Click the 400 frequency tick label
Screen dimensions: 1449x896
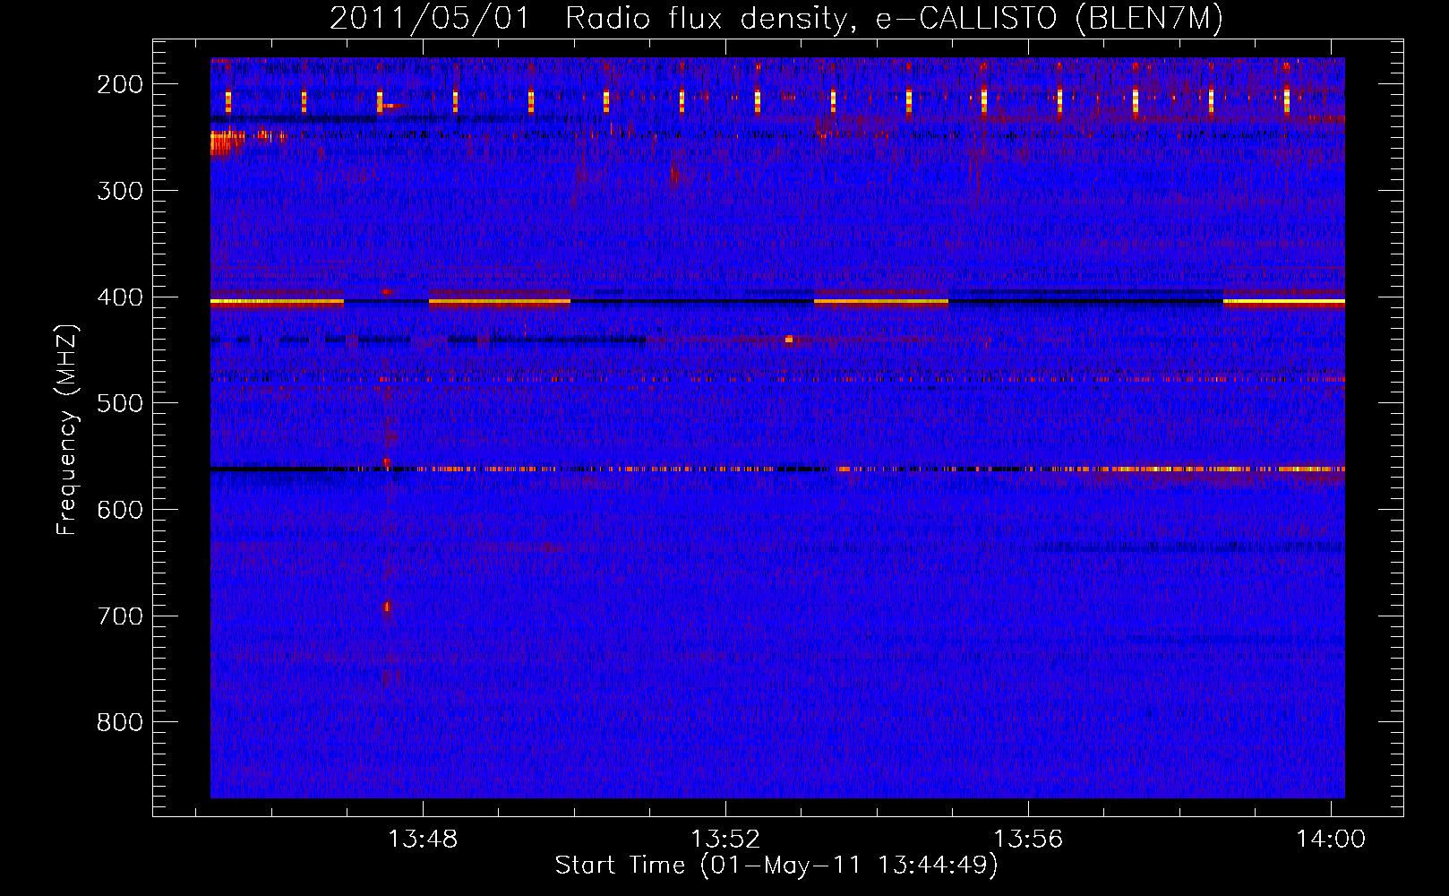[120, 297]
